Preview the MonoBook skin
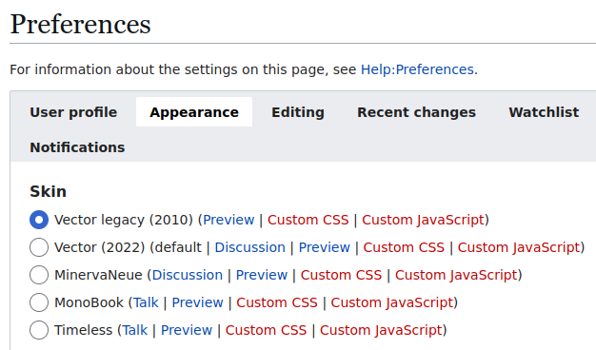The height and width of the screenshot is (350, 596). [197, 302]
